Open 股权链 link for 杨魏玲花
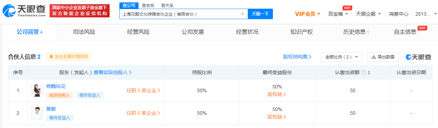 click(277, 94)
